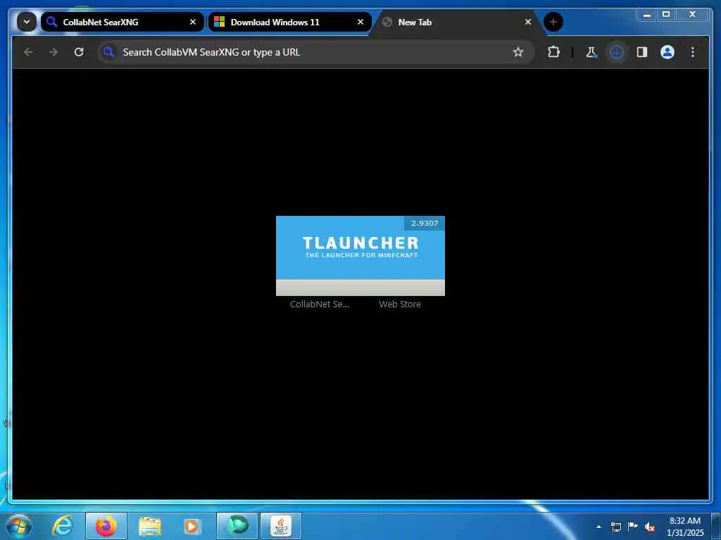Open Windows Explorer folder from taskbar

149,527
